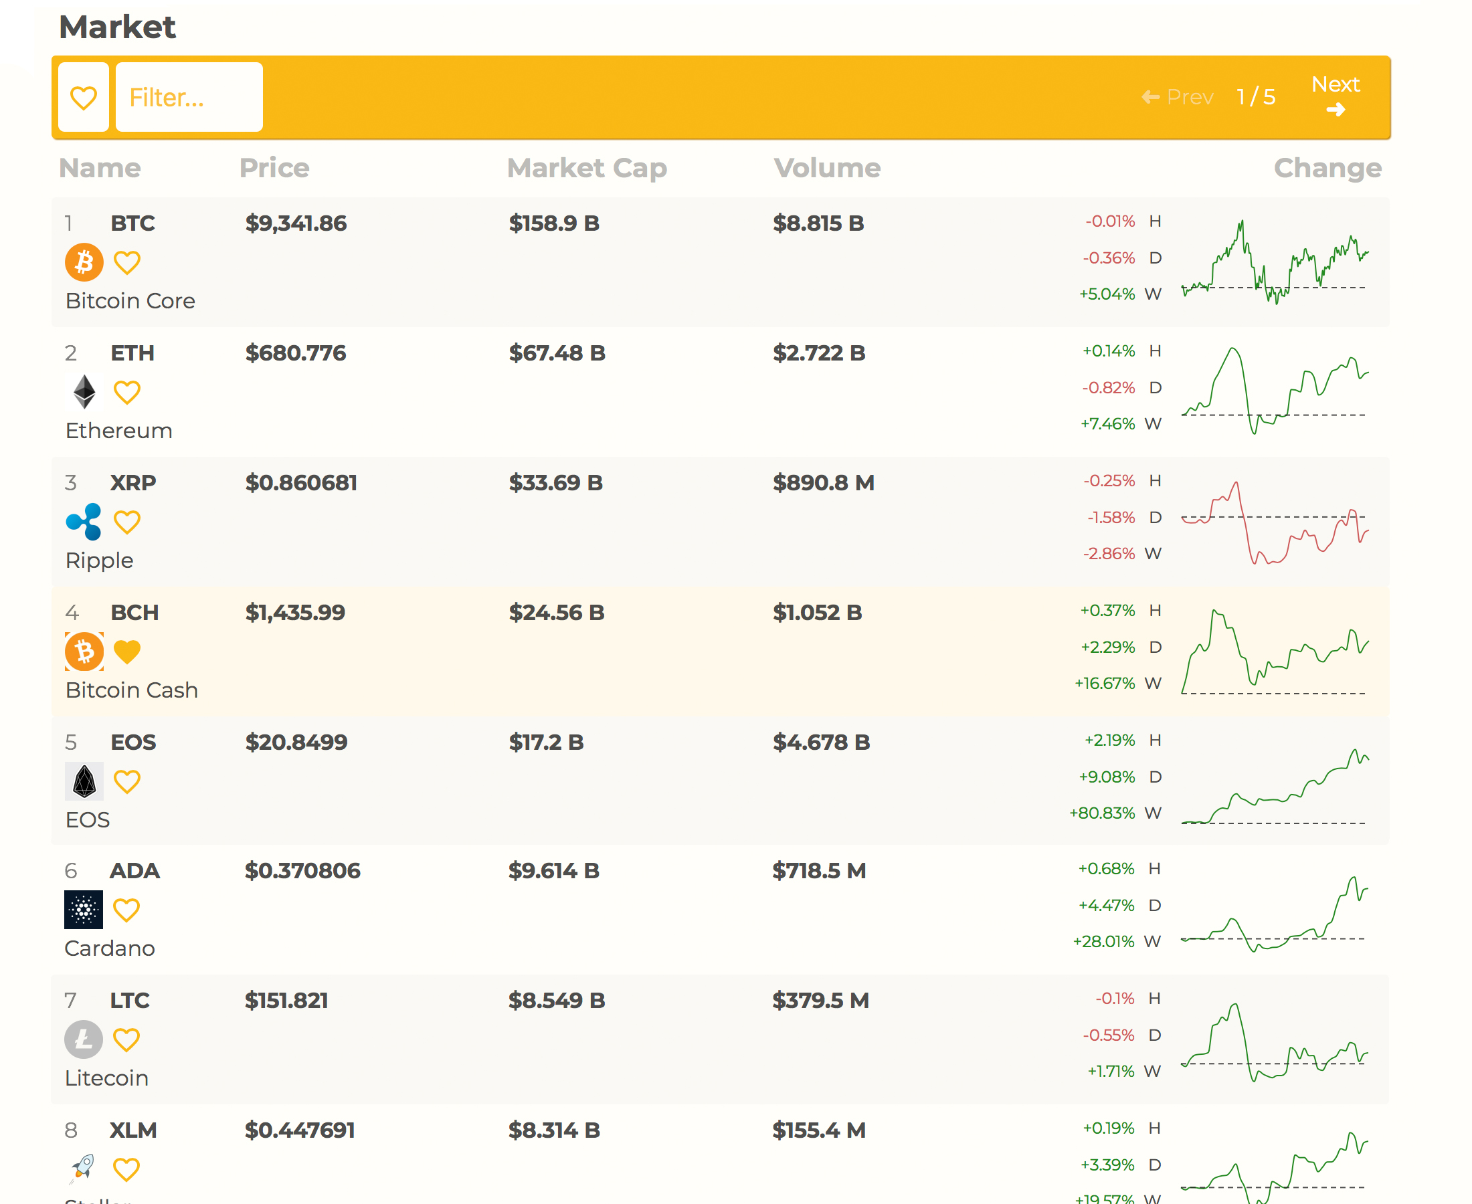Click the Bitcoin Cash coin logo
1472x1204 pixels.
[x=84, y=651]
